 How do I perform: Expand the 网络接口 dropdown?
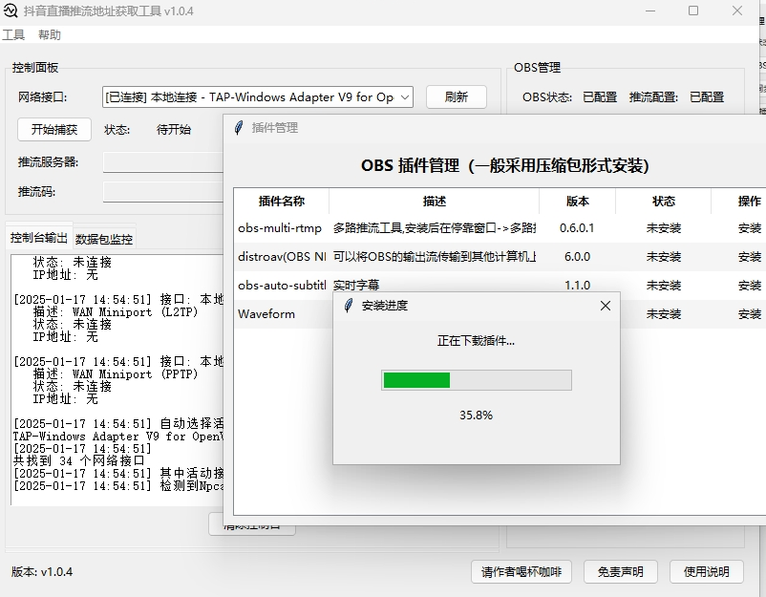[405, 97]
